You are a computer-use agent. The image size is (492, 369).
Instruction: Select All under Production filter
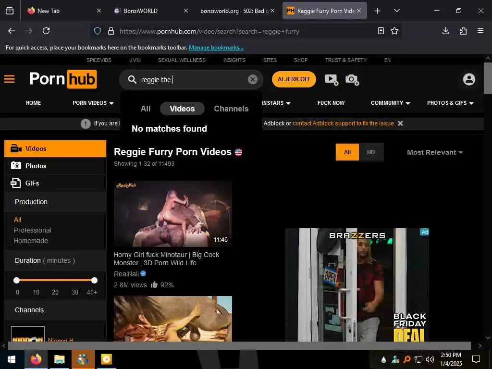(18, 220)
